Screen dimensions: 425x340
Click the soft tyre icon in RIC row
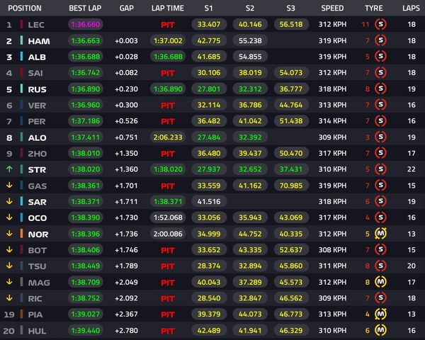click(380, 298)
